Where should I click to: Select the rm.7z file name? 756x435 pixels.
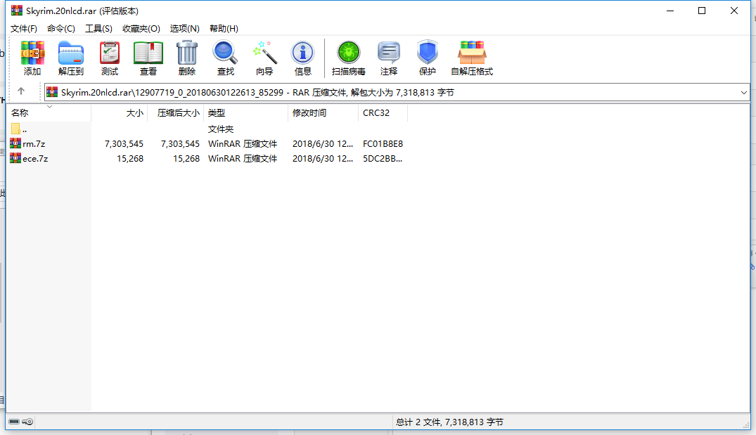click(34, 144)
